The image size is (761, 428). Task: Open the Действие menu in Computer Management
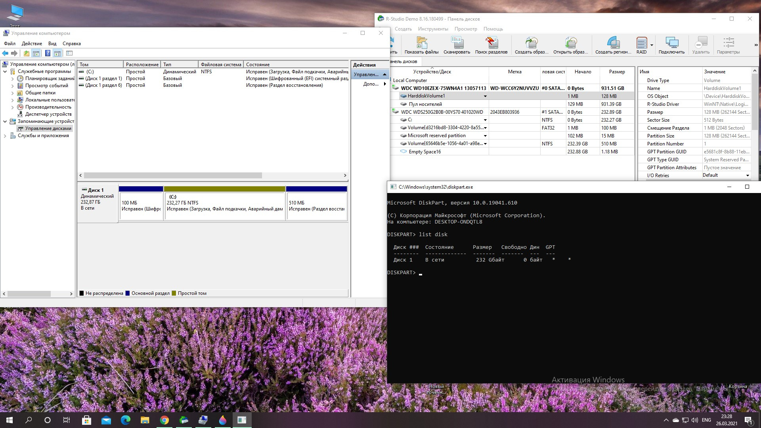32,44
